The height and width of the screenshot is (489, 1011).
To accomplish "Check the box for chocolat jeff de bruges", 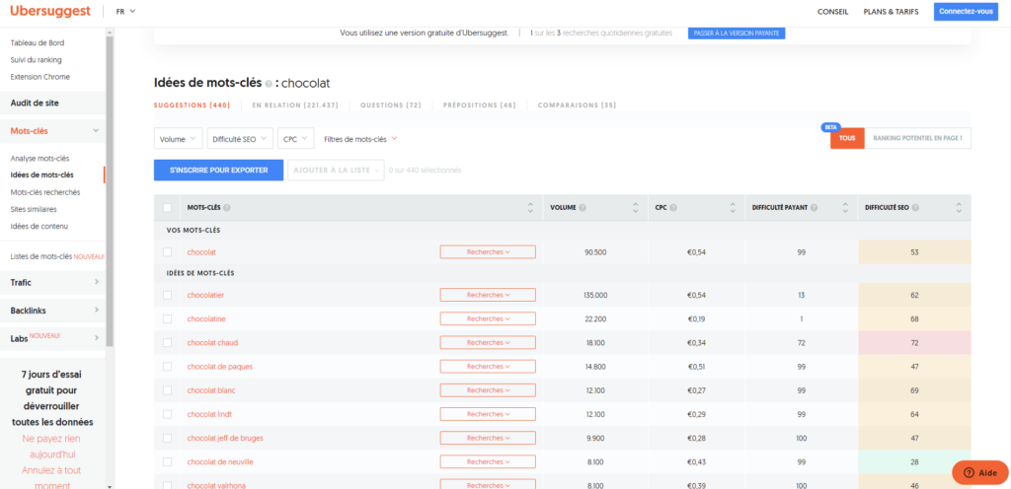I will 167,438.
